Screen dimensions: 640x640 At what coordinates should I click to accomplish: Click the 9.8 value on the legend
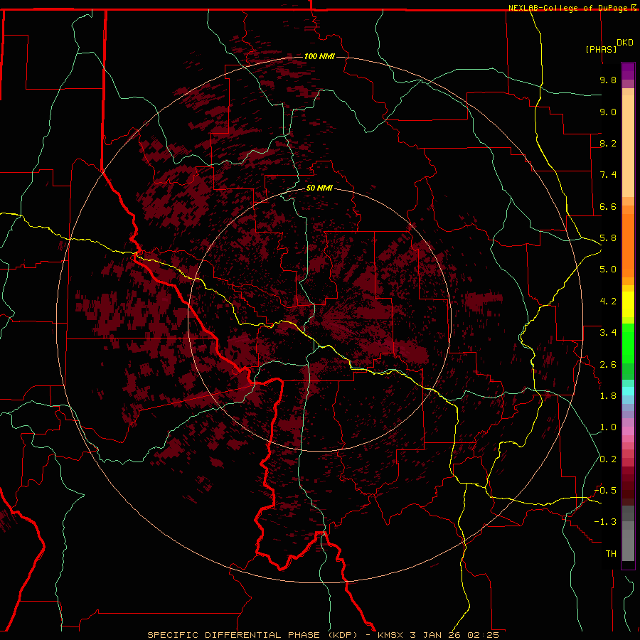pos(608,80)
